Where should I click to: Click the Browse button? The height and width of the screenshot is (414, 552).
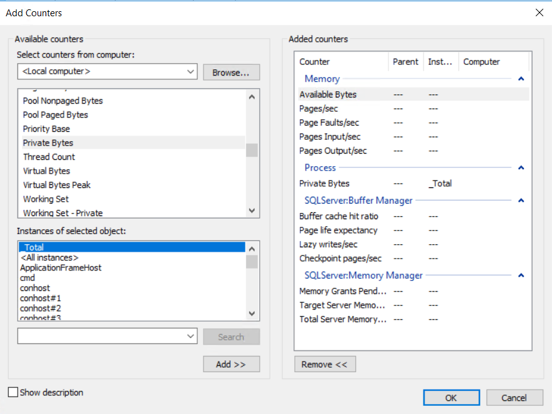pos(231,72)
